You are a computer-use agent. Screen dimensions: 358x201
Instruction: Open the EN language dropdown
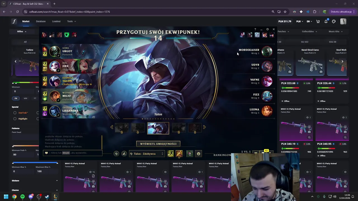(309, 21)
